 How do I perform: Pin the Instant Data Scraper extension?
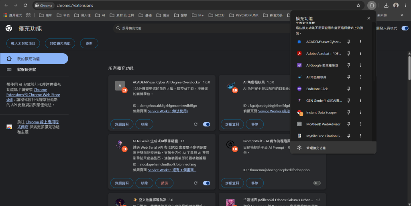(x=349, y=112)
